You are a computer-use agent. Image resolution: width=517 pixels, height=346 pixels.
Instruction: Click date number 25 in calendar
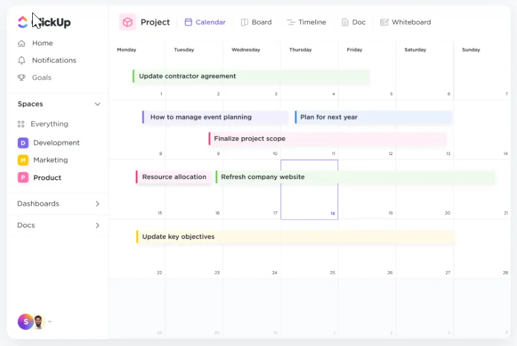(x=332, y=272)
